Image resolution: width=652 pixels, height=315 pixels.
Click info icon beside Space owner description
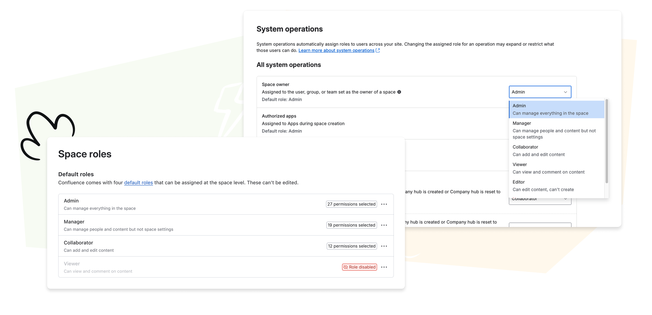tap(399, 92)
